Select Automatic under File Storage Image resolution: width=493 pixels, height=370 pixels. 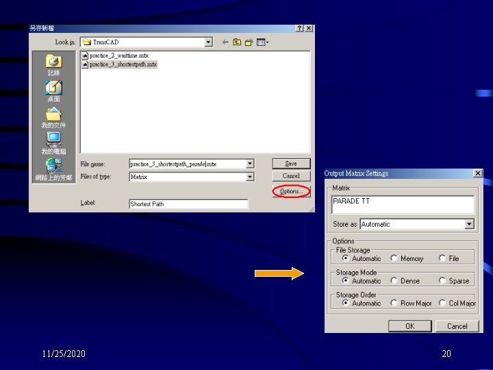(346, 258)
